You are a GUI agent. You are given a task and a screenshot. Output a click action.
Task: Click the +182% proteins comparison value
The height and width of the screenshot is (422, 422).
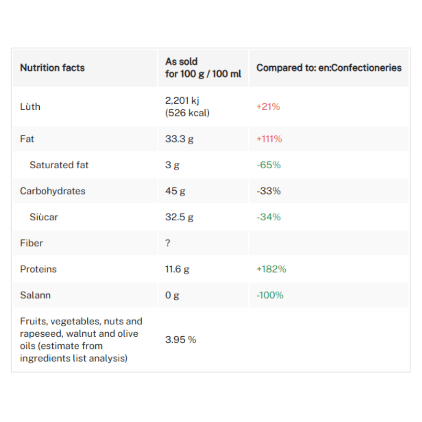coord(271,269)
